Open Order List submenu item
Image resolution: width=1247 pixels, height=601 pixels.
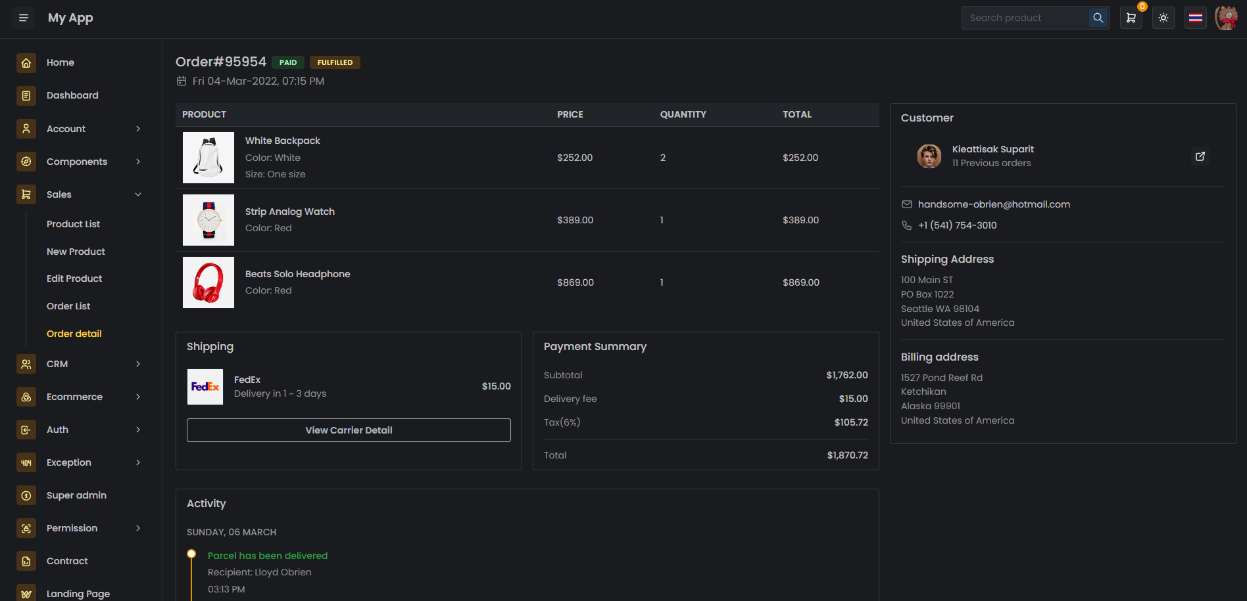(68, 306)
